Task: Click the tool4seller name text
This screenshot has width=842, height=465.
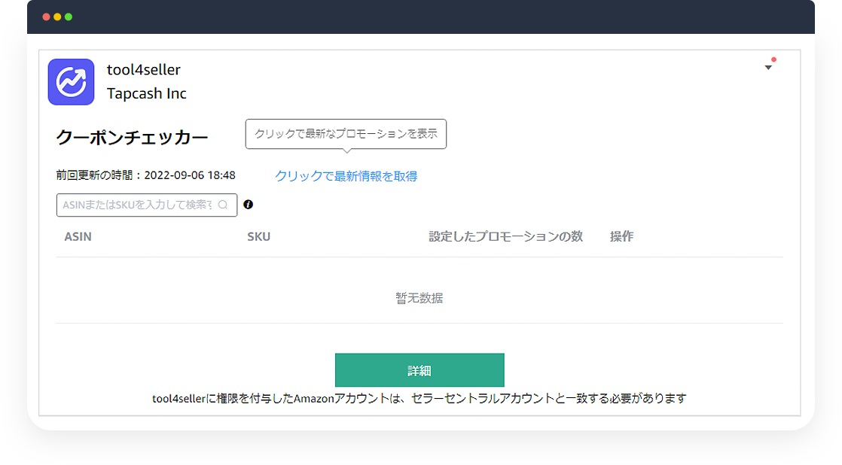Action: click(x=143, y=70)
